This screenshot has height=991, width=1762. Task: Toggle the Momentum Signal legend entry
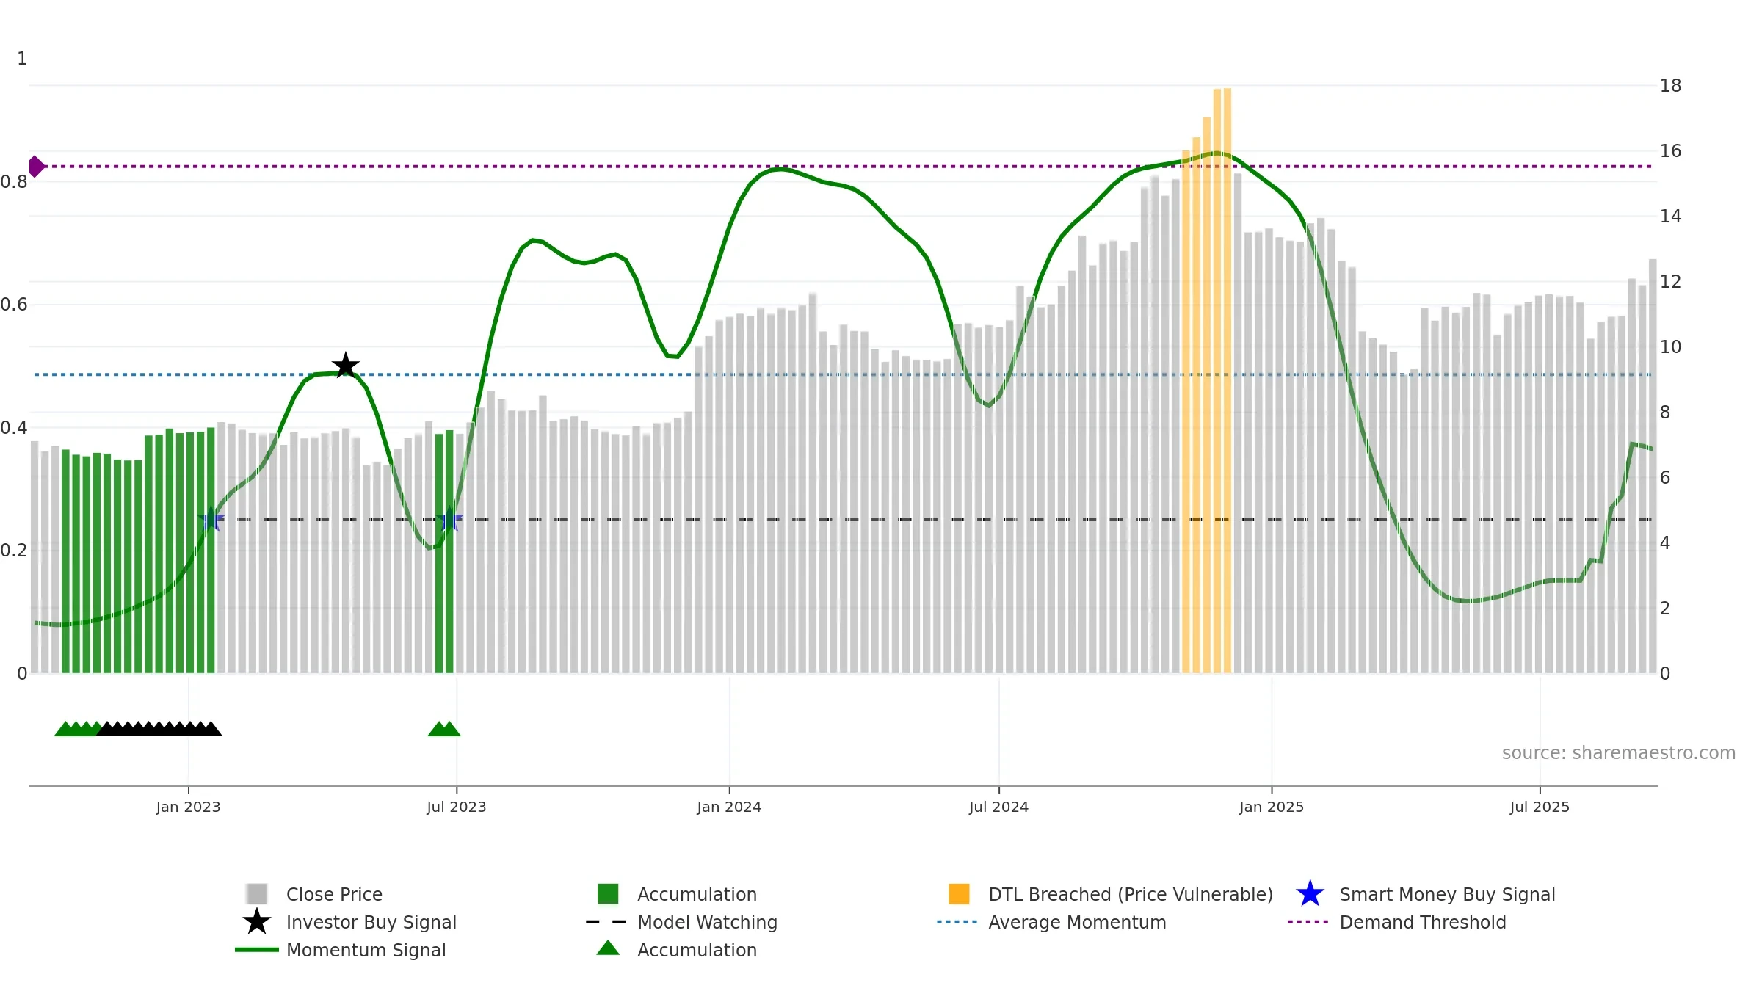point(341,950)
